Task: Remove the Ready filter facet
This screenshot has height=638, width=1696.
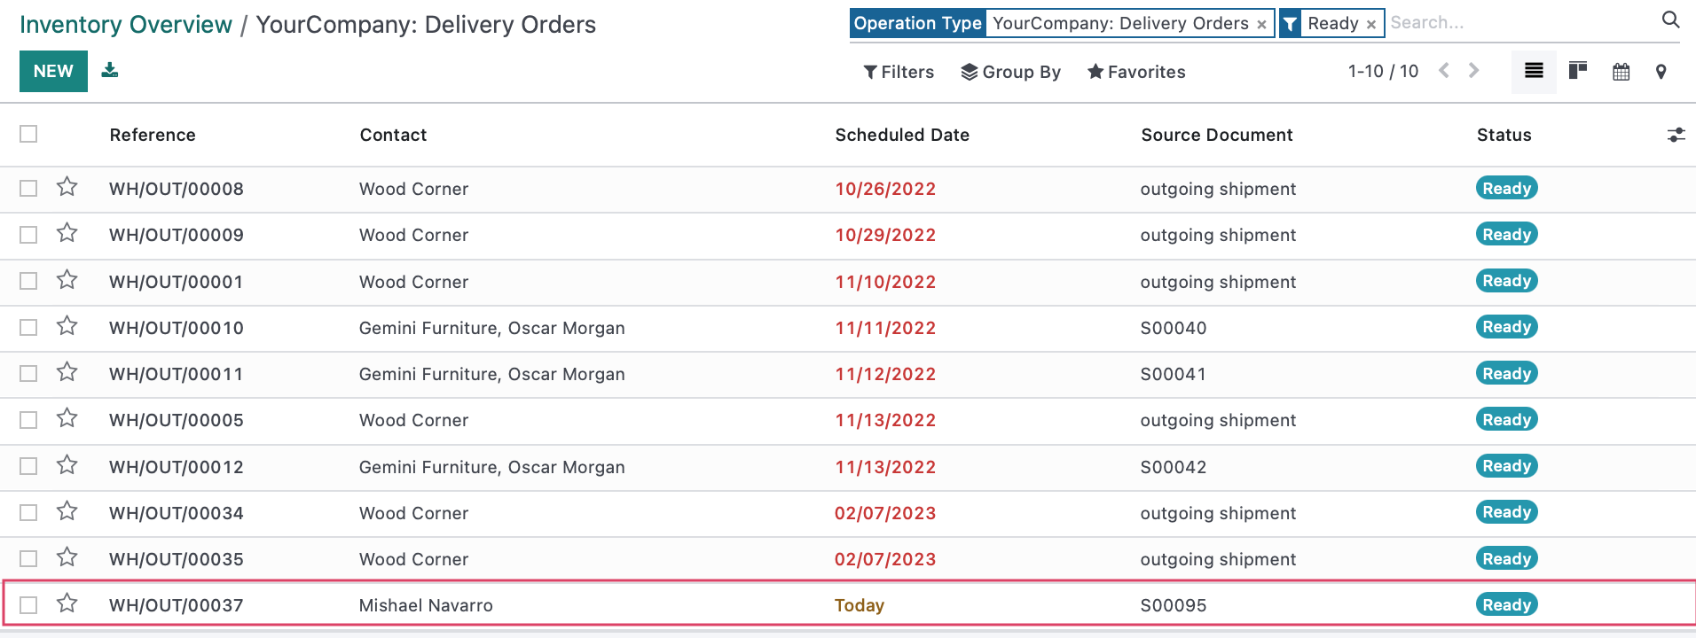Action: pos(1370,25)
